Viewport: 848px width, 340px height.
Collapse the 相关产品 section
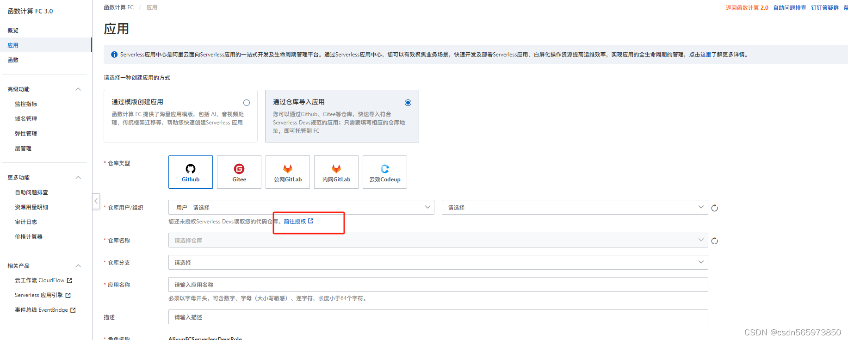(x=78, y=266)
